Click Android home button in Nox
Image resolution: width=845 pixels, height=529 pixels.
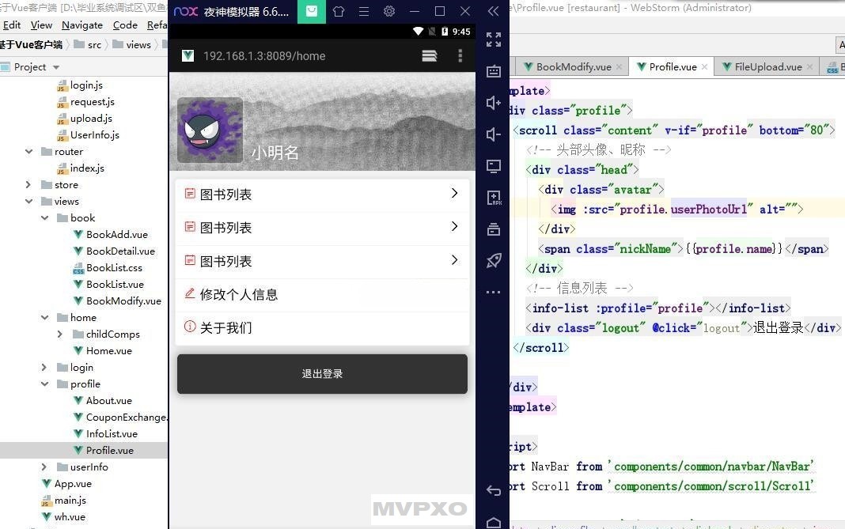point(494,523)
